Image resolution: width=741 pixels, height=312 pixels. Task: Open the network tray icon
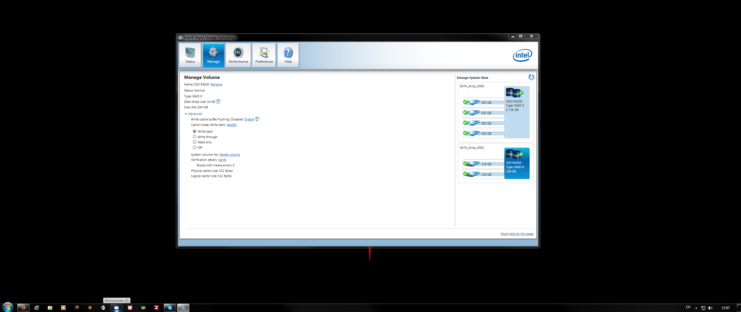pos(703,308)
